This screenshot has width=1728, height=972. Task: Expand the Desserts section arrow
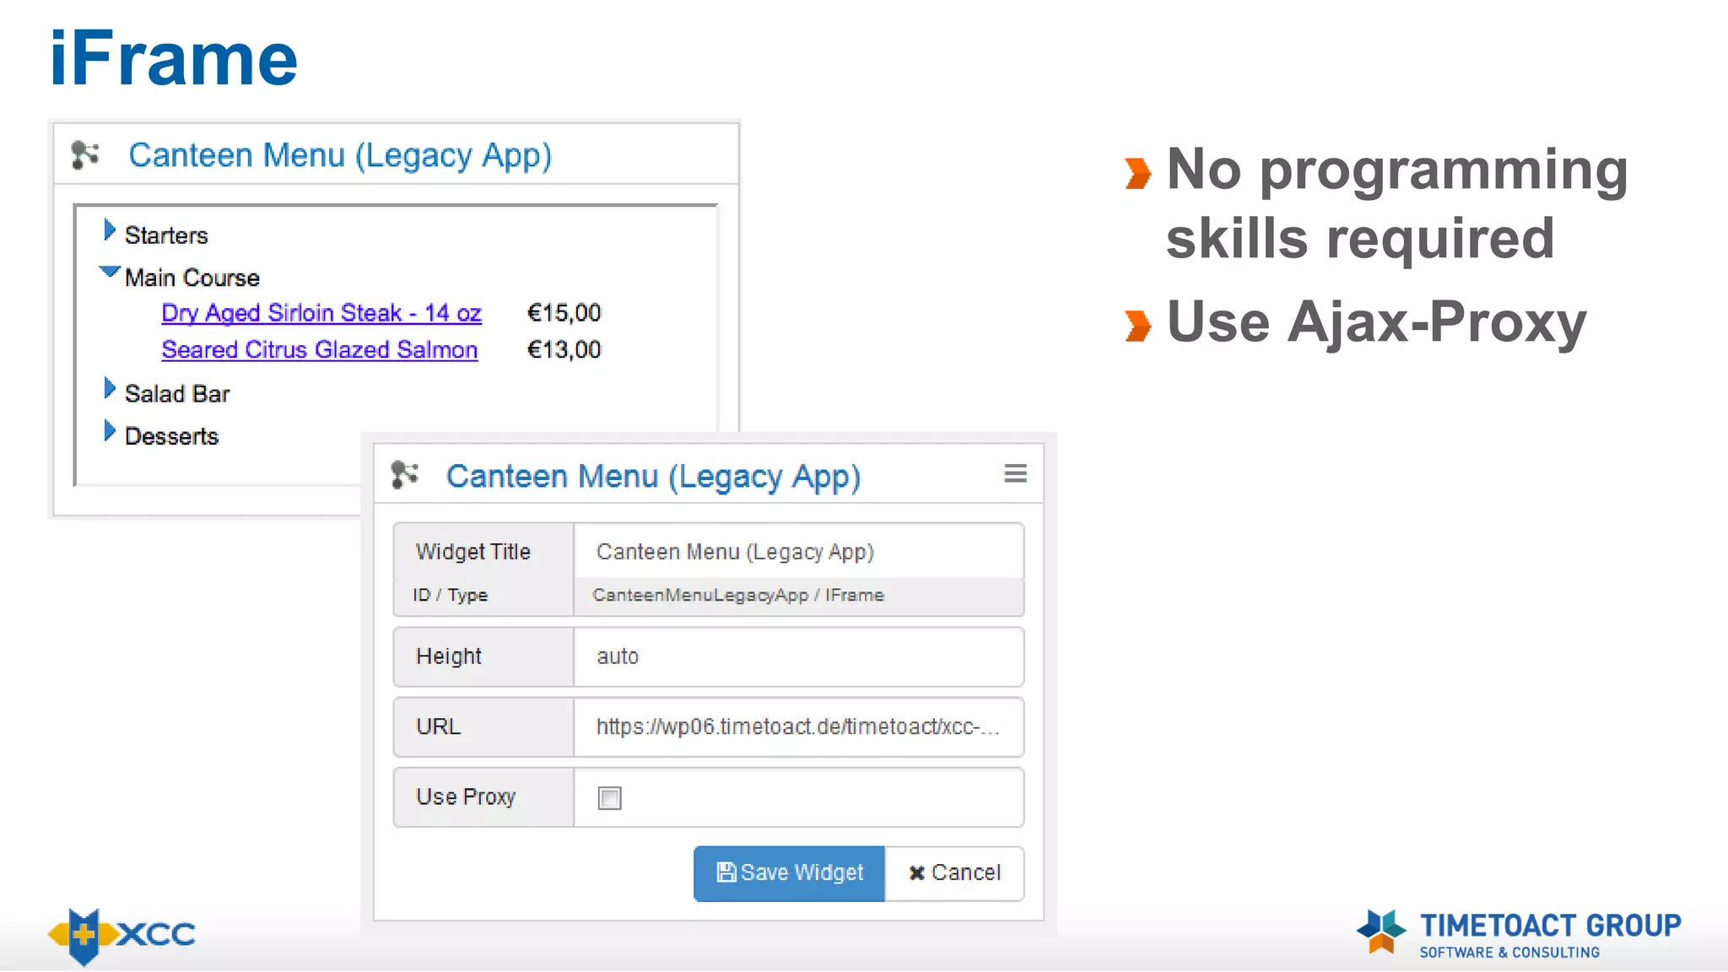(x=109, y=431)
